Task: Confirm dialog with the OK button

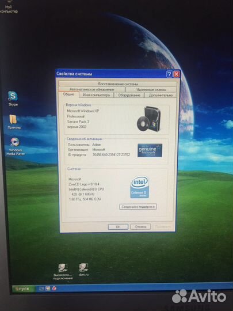Action: (118, 226)
